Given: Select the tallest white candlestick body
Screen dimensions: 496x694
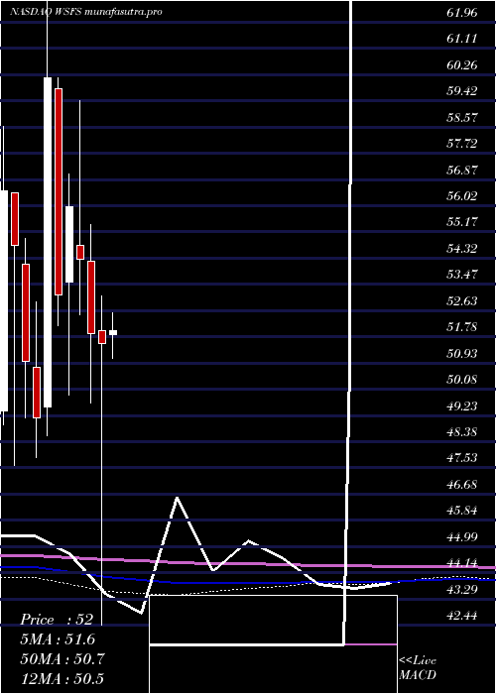Looking at the screenshot, I should pyautogui.click(x=48, y=242).
